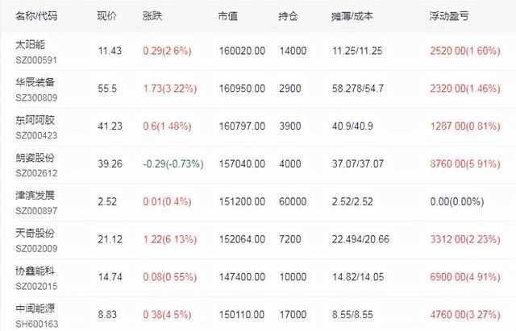Click cost value 11.25/11.25
The width and height of the screenshot is (516, 331).
pyautogui.click(x=357, y=51)
